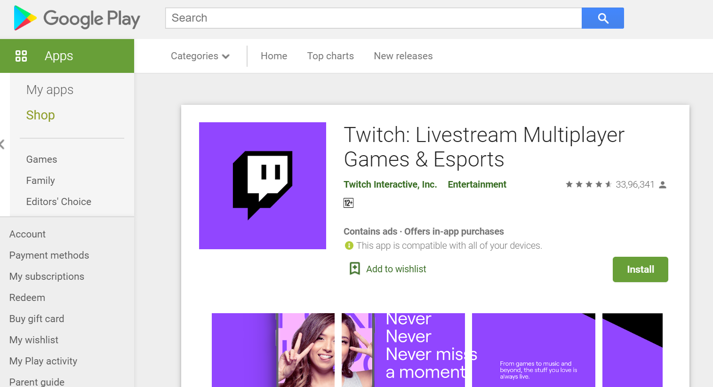
Task: Open the Entertainment category link
Action: (477, 184)
